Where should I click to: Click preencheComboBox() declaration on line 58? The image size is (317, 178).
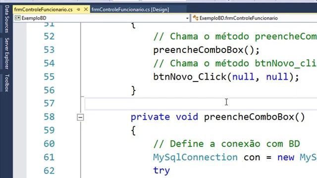click(254, 117)
